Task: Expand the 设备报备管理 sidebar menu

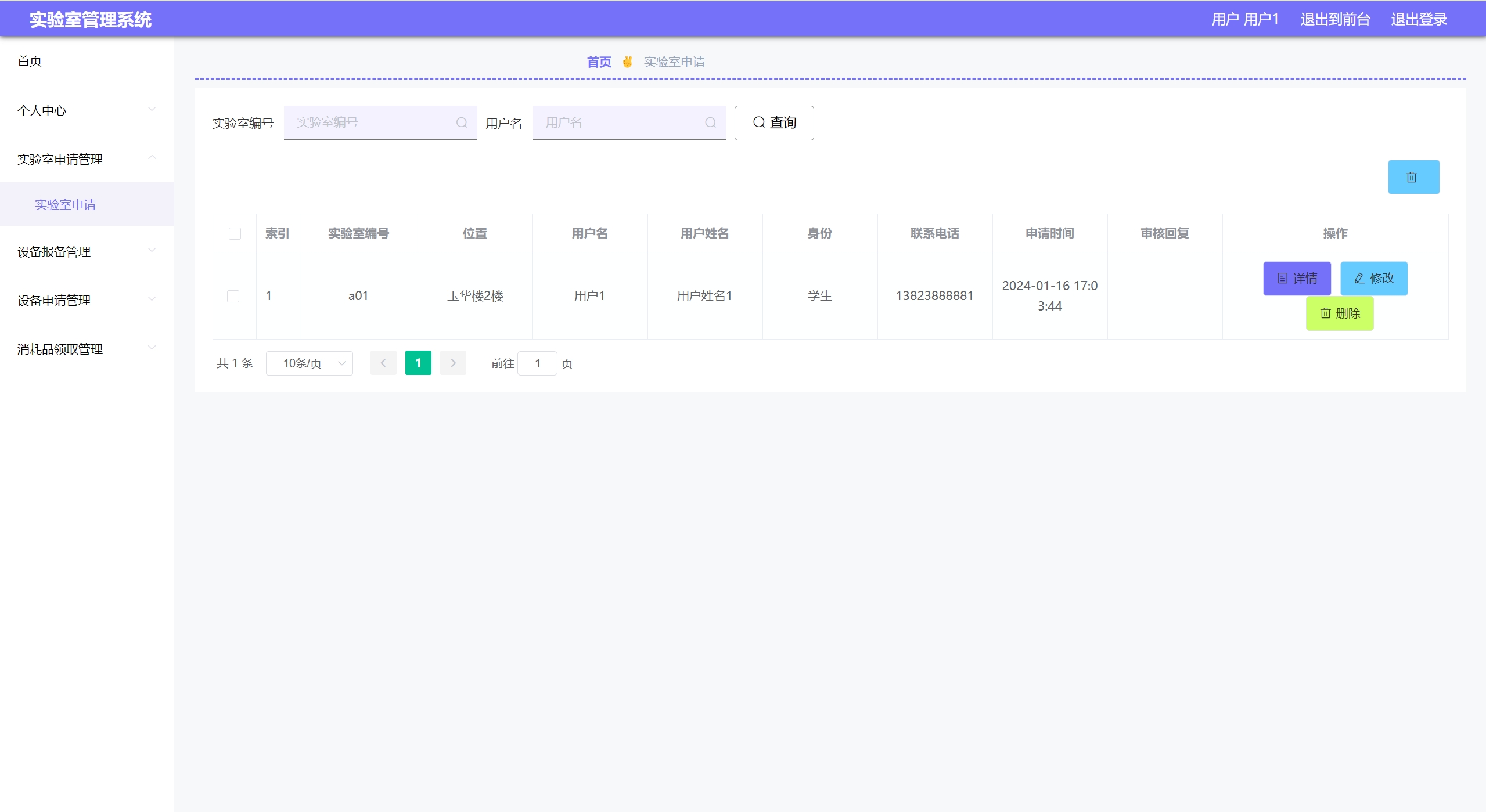Action: click(87, 251)
